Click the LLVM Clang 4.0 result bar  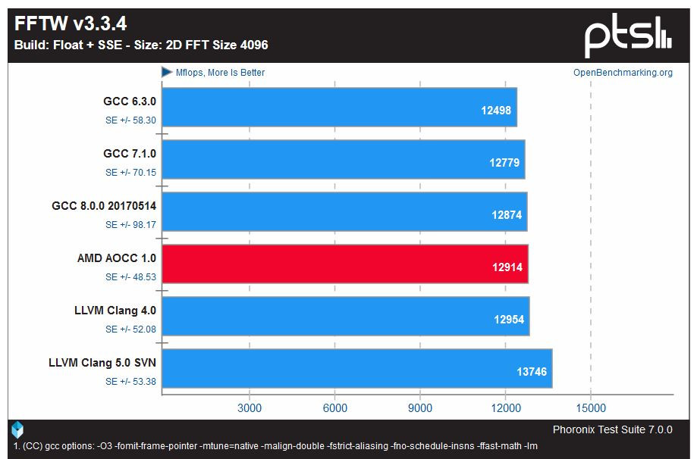(x=345, y=316)
